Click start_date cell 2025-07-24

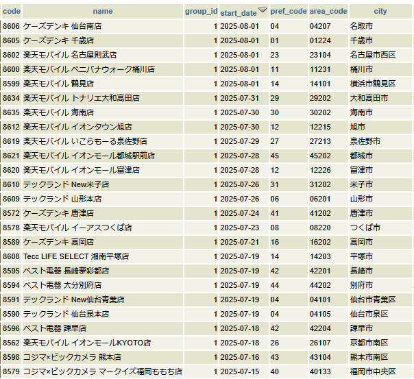click(x=244, y=213)
